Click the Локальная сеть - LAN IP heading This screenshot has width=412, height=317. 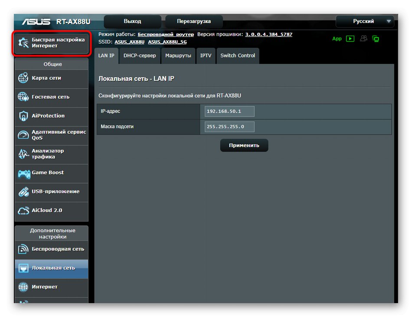click(136, 79)
